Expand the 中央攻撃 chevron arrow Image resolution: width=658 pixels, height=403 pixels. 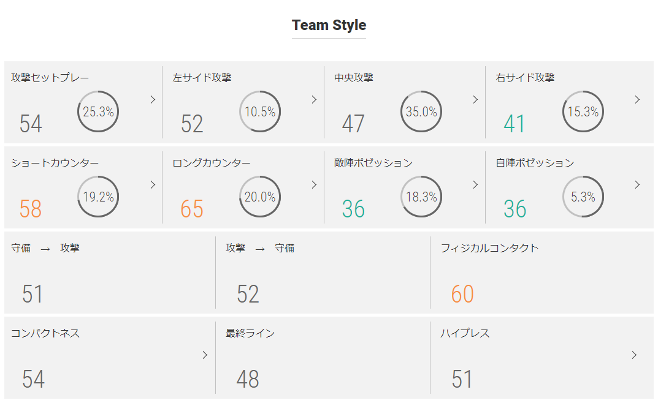475,100
